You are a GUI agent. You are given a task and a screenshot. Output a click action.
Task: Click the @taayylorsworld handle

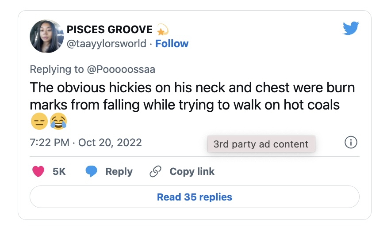pos(106,44)
